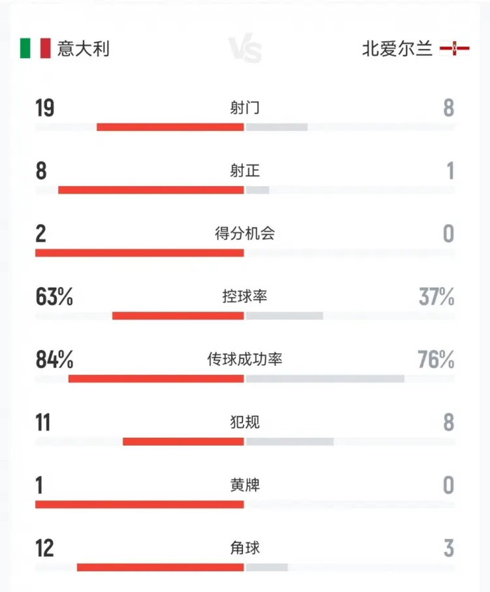Select the 射正 stat label
The width and height of the screenshot is (490, 592).
click(245, 171)
